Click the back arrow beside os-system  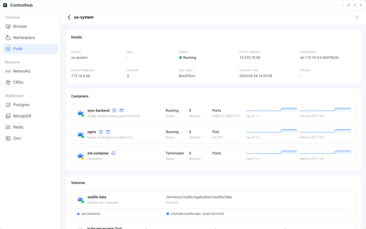tap(69, 17)
